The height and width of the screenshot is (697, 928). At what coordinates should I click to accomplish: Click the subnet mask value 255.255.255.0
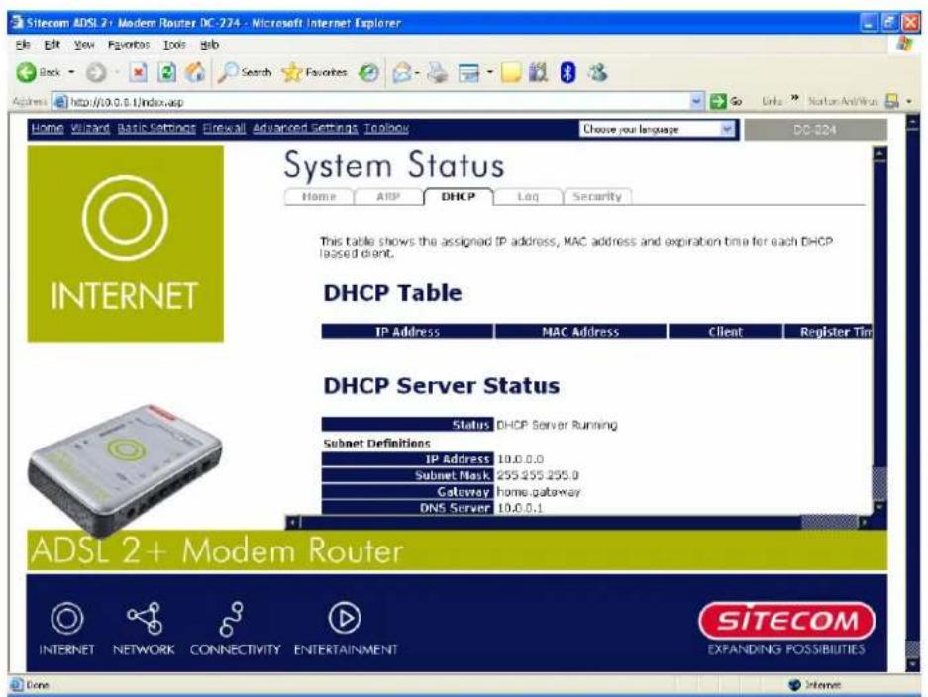[x=538, y=475]
